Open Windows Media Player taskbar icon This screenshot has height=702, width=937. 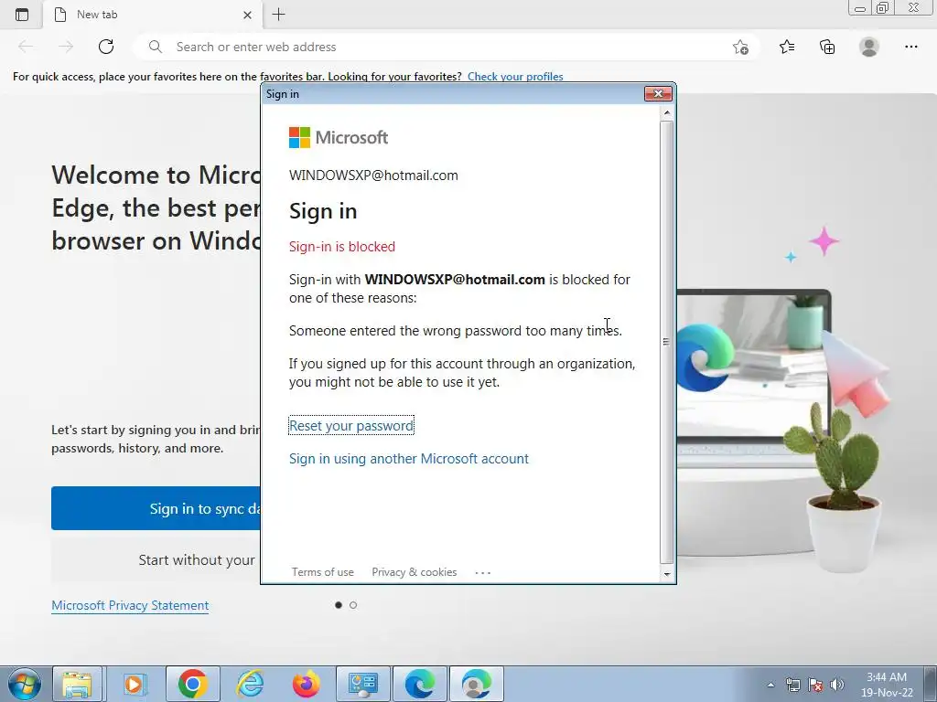click(x=135, y=684)
